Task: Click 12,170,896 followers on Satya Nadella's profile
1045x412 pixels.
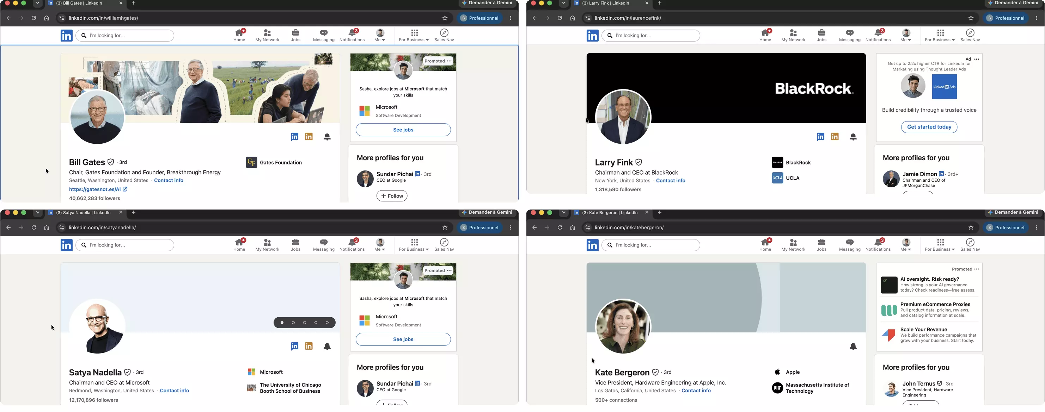Action: pos(93,400)
